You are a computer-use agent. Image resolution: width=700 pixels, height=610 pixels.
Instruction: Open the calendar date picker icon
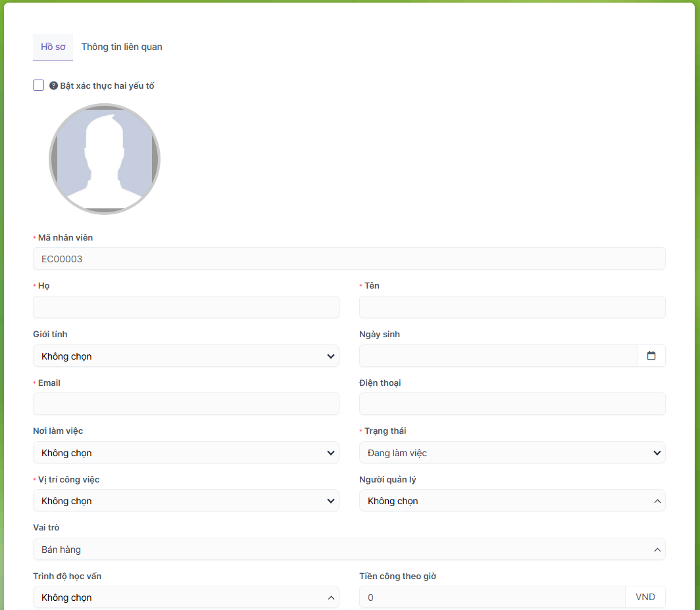click(x=651, y=356)
